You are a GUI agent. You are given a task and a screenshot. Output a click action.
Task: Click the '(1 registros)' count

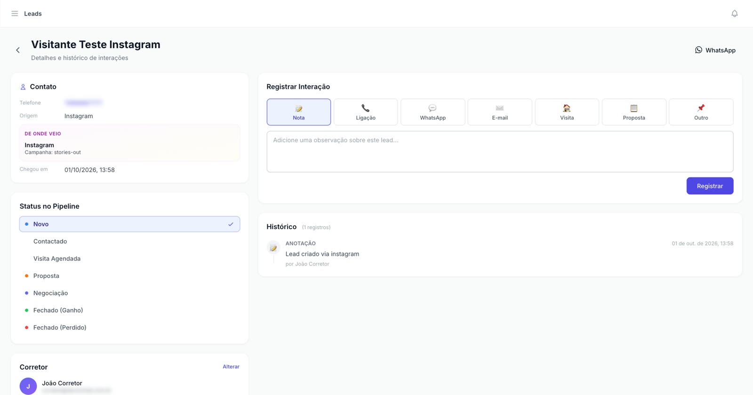(316, 227)
